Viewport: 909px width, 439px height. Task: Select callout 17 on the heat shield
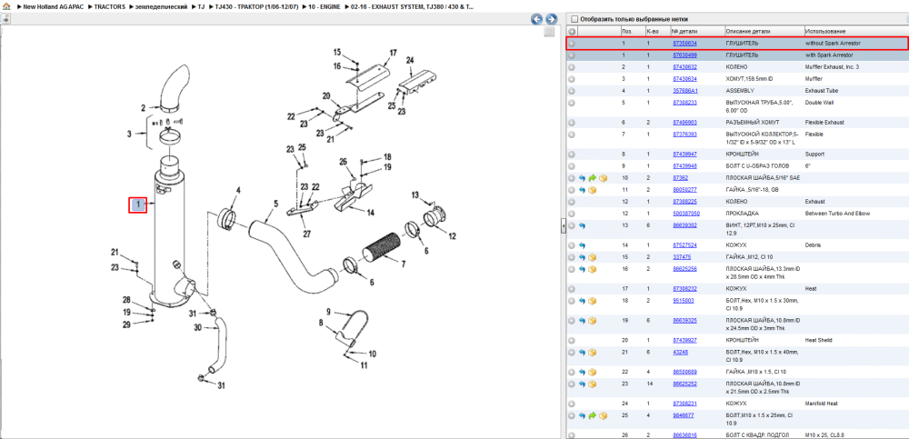[393, 53]
